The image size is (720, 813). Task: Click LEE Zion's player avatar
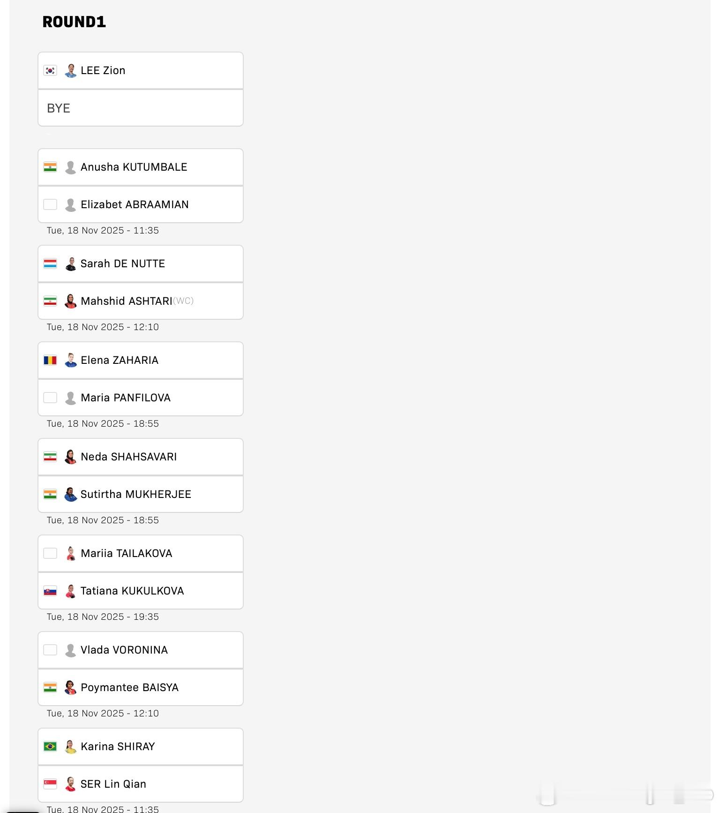[x=71, y=71]
